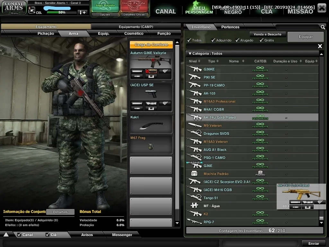Click the AUG A1 Black rifle icon
This screenshot has height=247, width=329.
[194, 150]
